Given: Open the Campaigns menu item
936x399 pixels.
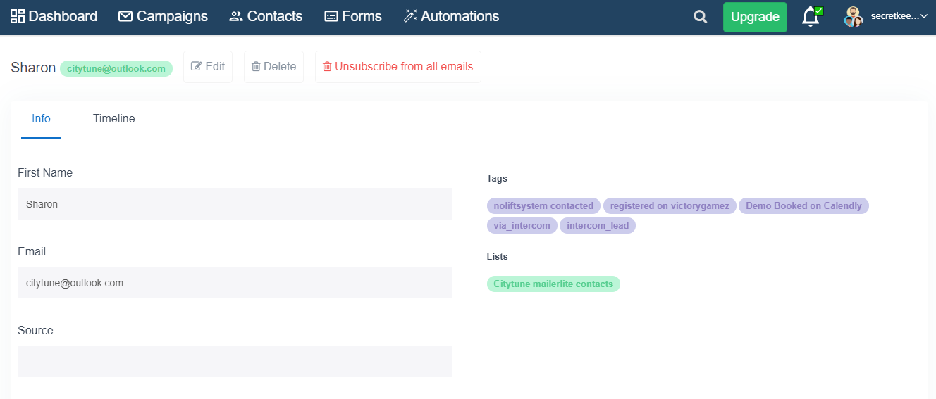Looking at the screenshot, I should tap(163, 16).
